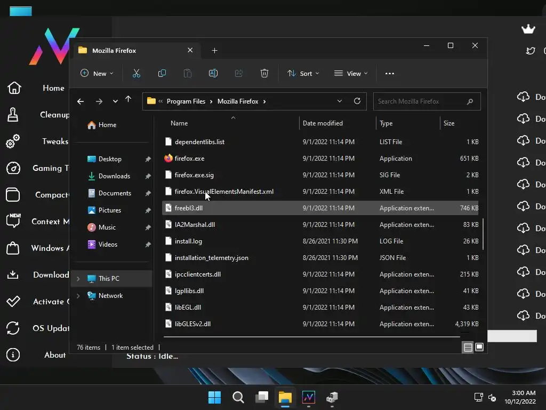
Task: Go back with the left arrow
Action: pos(81,101)
